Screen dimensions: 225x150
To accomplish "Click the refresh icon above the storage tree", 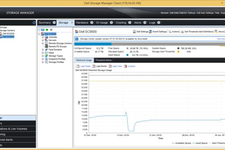I will click(39, 30).
